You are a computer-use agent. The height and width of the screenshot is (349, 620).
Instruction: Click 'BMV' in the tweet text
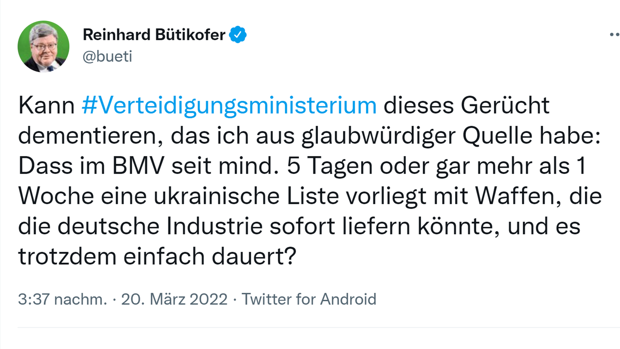[138, 166]
